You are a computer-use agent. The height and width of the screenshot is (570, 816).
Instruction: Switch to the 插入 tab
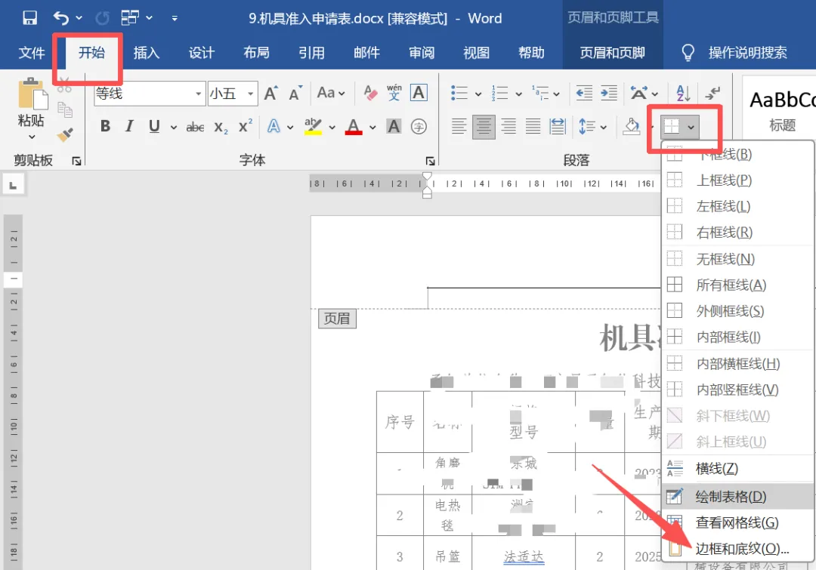(147, 53)
